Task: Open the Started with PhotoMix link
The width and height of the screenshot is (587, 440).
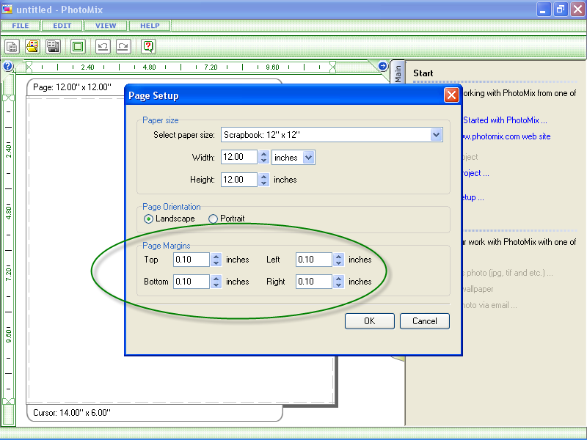Action: (505, 120)
